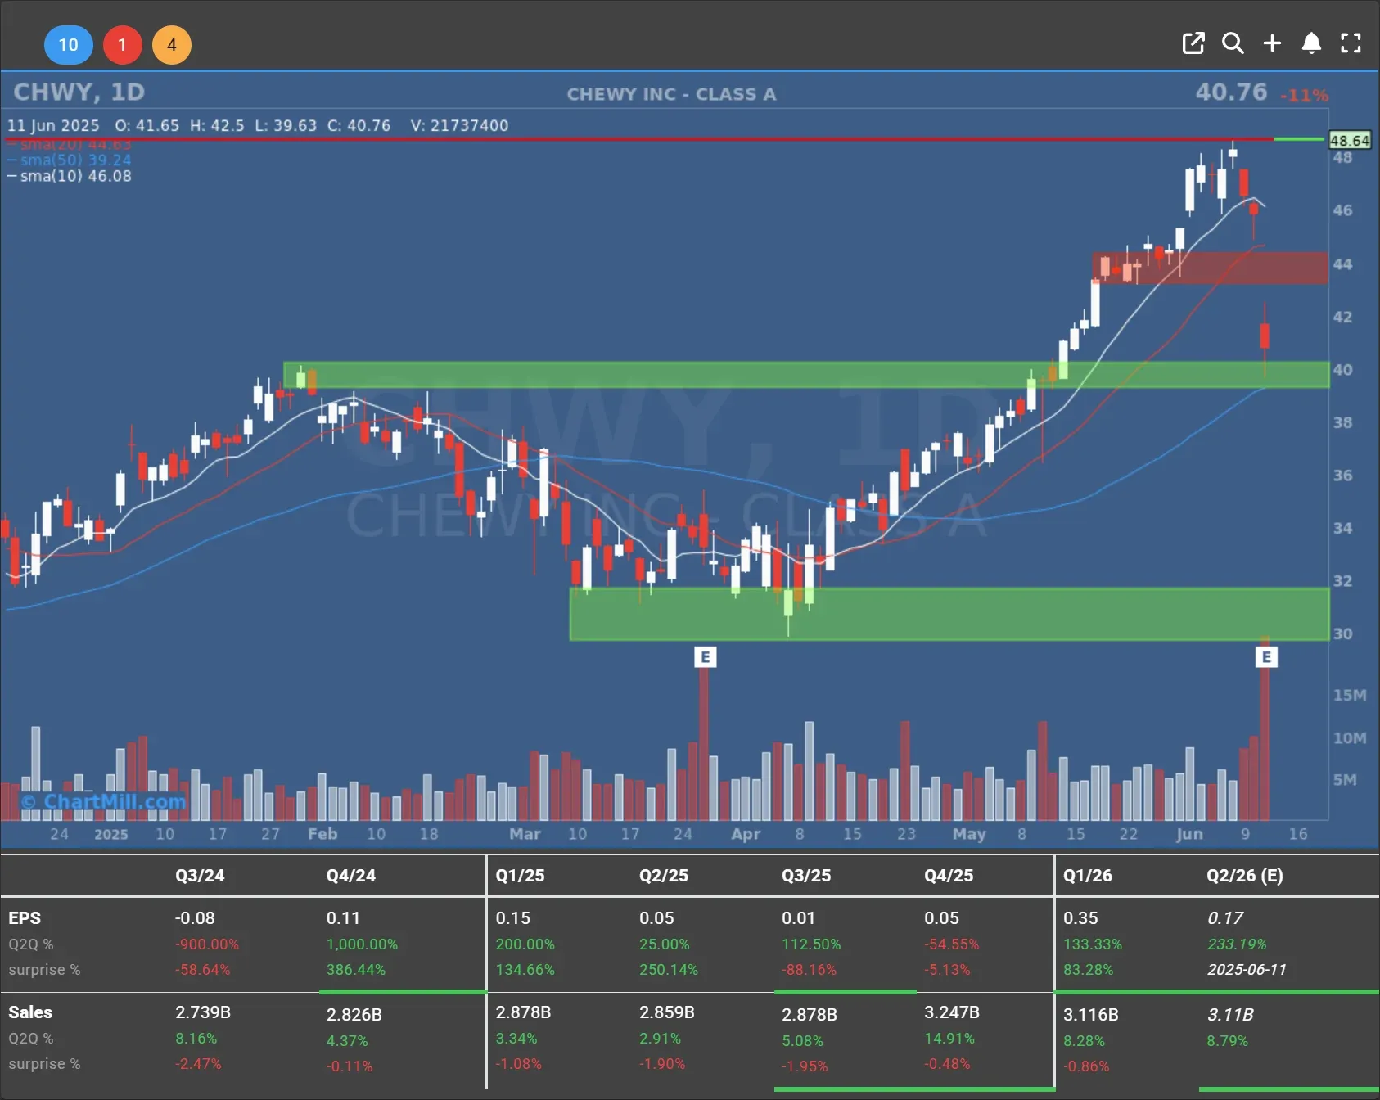This screenshot has width=1380, height=1100.
Task: Click the blue badge showing 10
Action: tap(69, 45)
